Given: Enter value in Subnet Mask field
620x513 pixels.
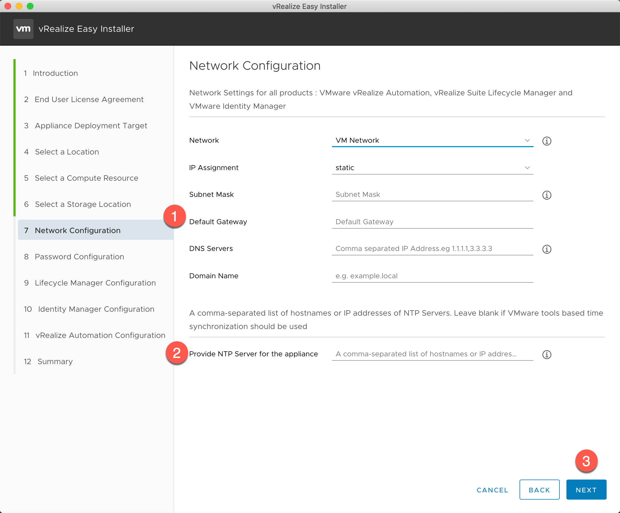Looking at the screenshot, I should [x=432, y=194].
